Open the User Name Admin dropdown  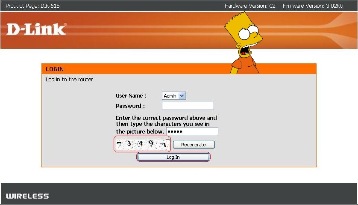click(174, 95)
